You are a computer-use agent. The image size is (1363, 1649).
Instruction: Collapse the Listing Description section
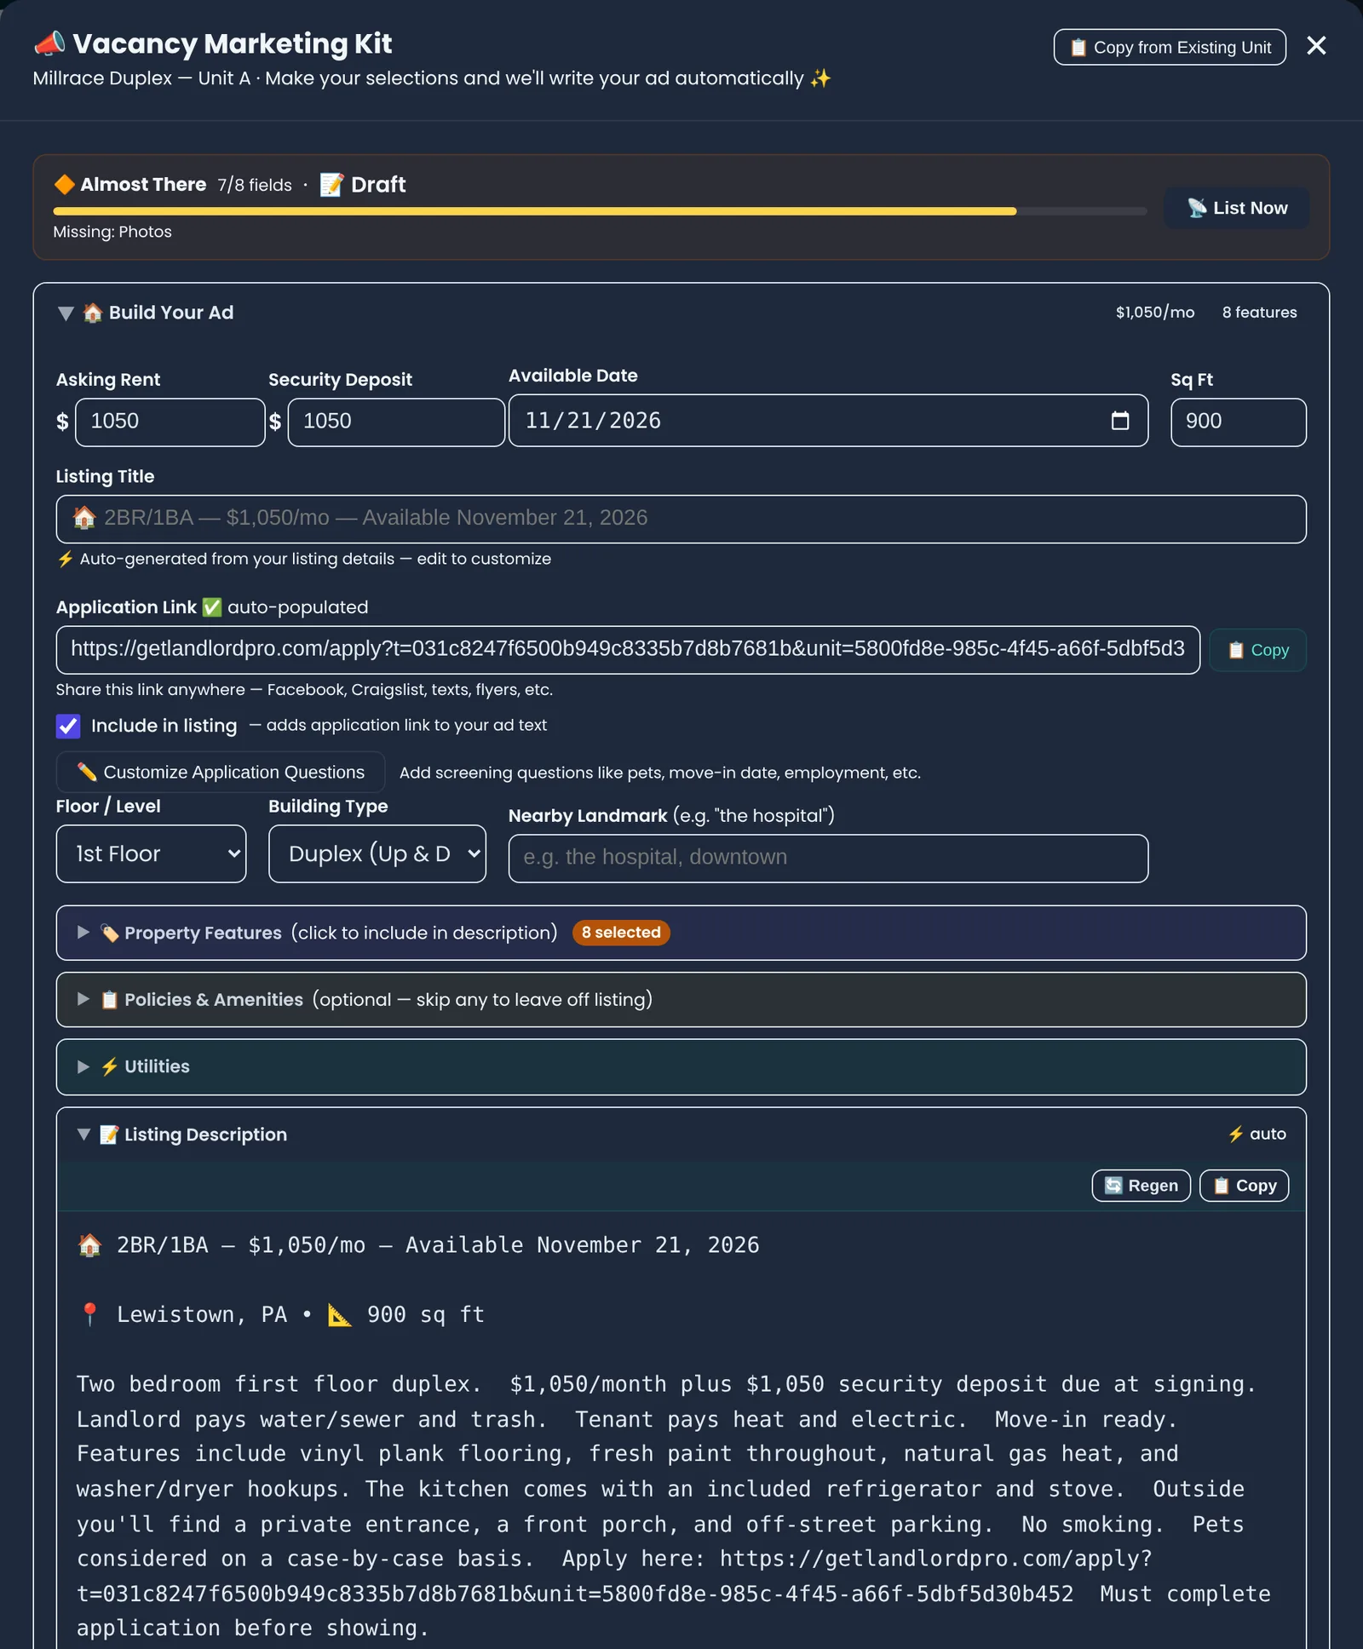83,1135
